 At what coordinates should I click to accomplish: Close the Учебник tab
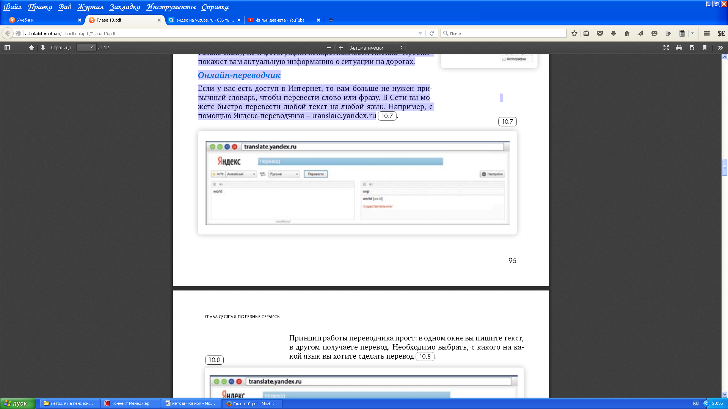[80, 20]
